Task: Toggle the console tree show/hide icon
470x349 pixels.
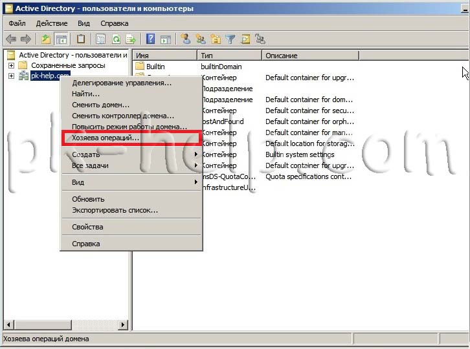Action: tap(62, 39)
